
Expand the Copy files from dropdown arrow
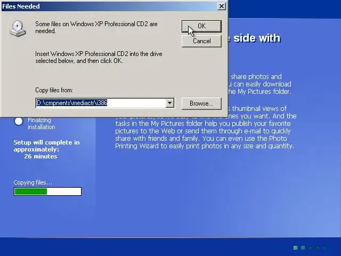tap(170, 103)
